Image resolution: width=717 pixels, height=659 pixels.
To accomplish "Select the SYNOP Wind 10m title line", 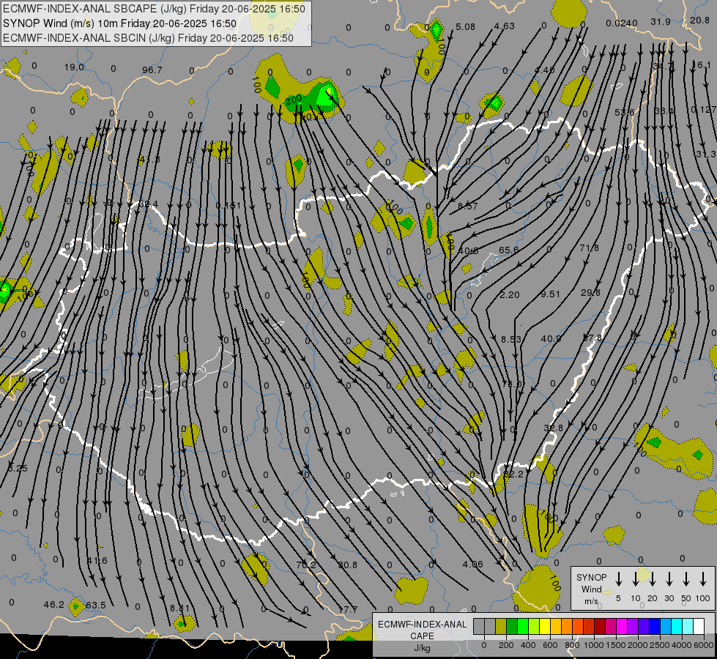I will pos(120,23).
